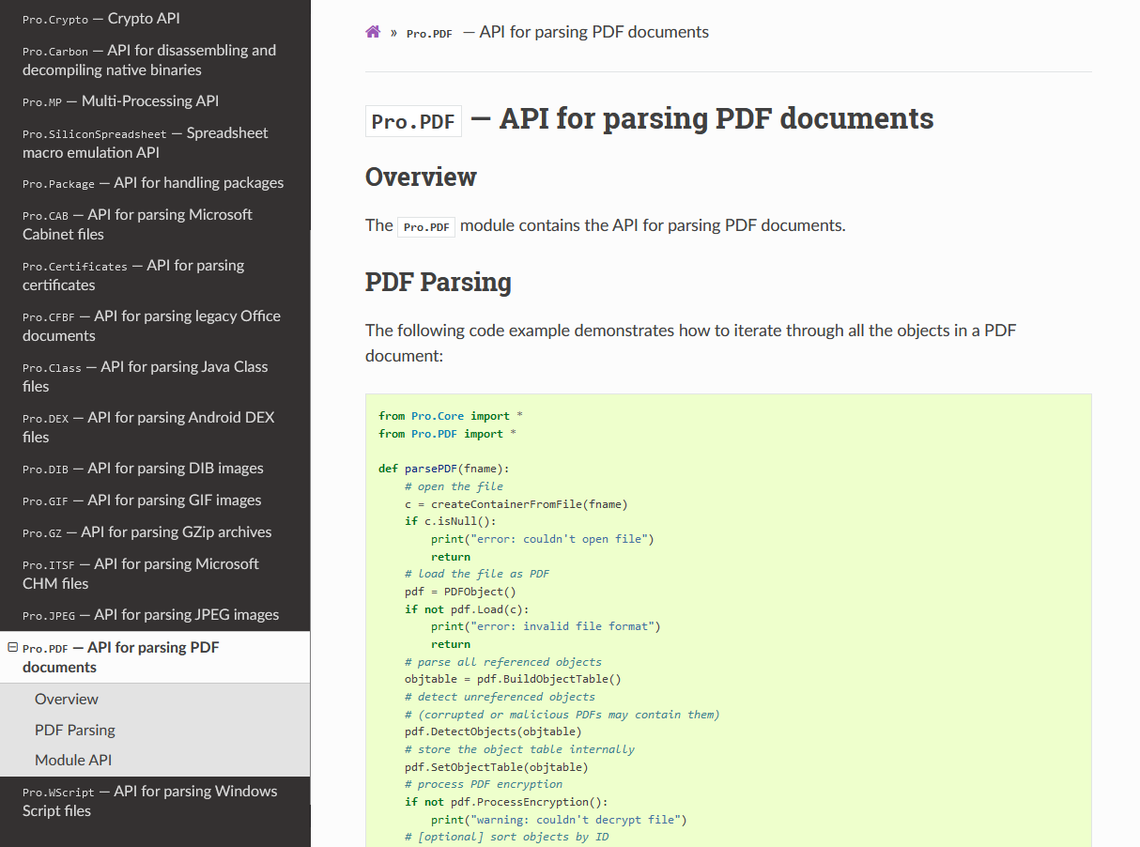Open Pro.DIB images API page
Image resolution: width=1140 pixels, height=847 pixels.
click(x=155, y=469)
